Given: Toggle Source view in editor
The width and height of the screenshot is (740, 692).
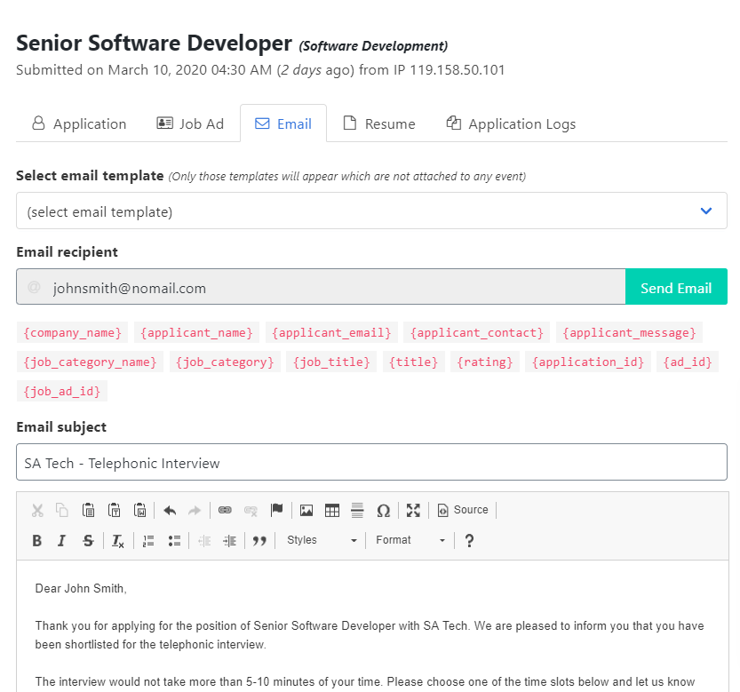Looking at the screenshot, I should (x=463, y=510).
